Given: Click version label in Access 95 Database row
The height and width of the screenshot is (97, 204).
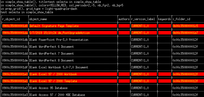Looking at the screenshot, I should (x=140, y=88).
